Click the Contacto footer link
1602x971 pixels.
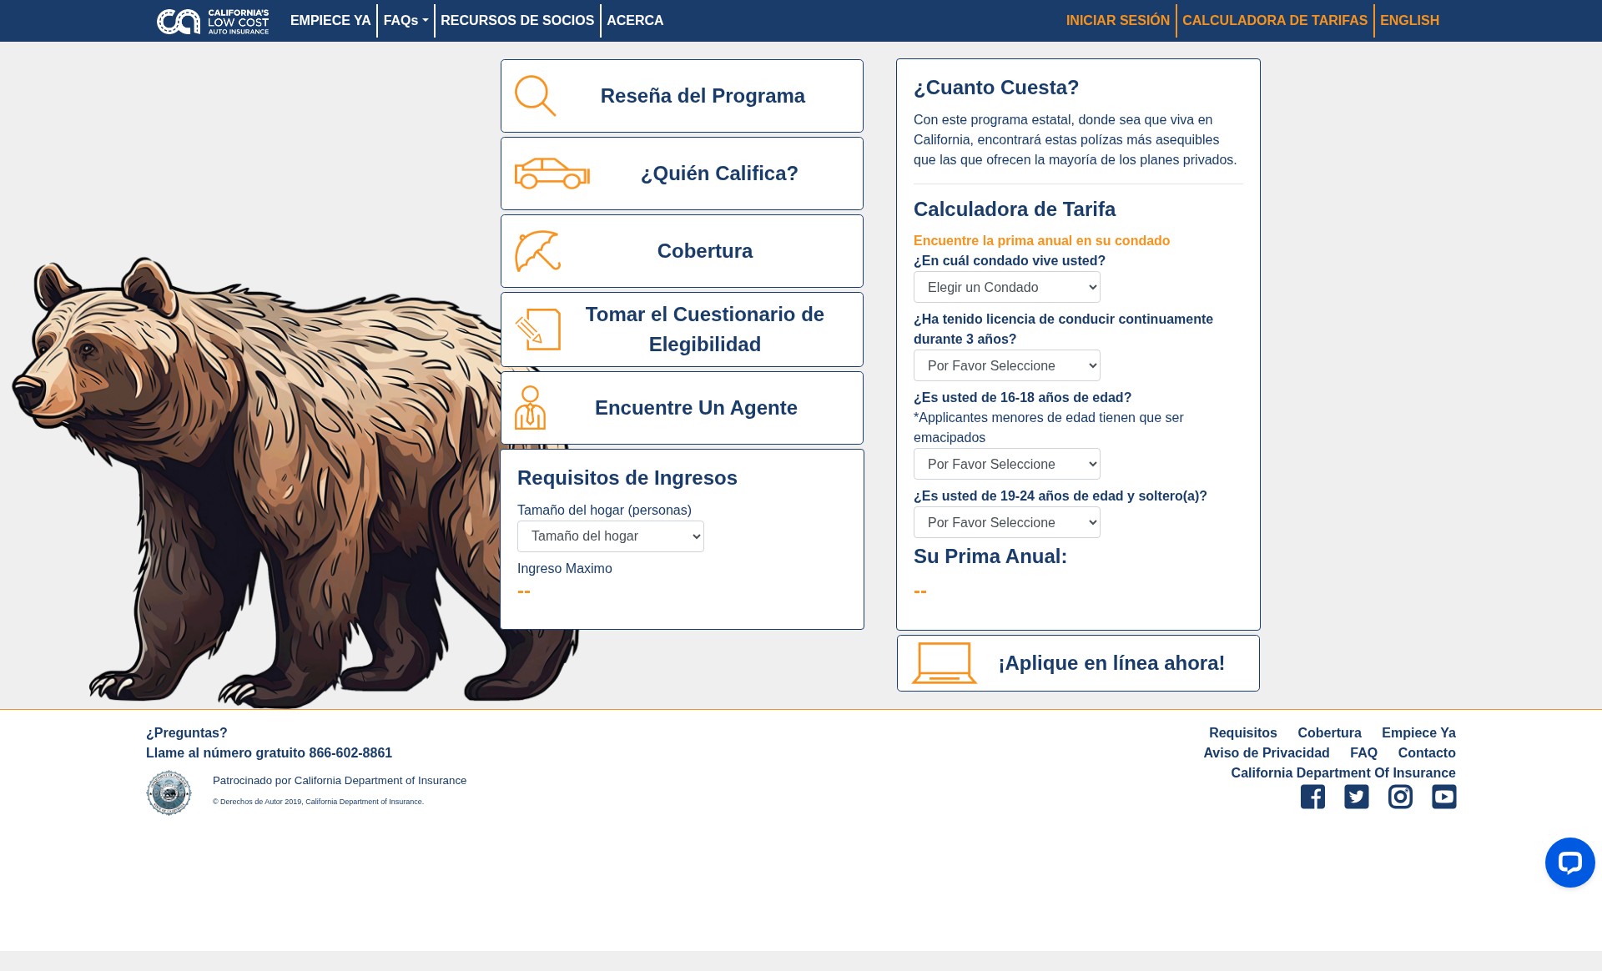click(x=1427, y=753)
